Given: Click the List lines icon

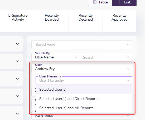Looking at the screenshot, I should [x=120, y=2].
